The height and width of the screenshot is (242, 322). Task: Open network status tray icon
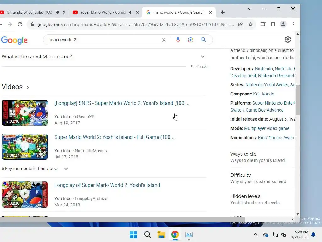(275, 234)
